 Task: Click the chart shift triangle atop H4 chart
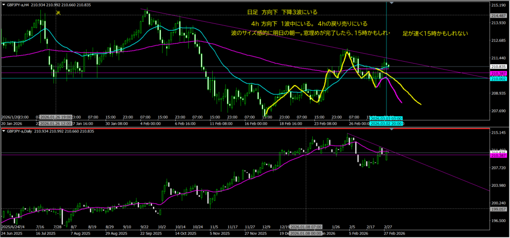click(392, 3)
